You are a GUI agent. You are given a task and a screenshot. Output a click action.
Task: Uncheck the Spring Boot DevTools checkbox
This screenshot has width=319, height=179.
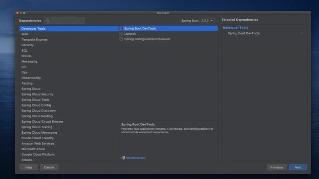tap(121, 28)
